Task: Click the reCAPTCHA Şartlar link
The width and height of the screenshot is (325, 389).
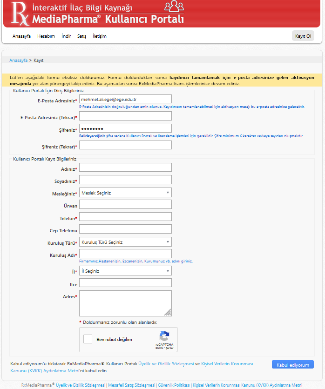Action: click(x=169, y=348)
